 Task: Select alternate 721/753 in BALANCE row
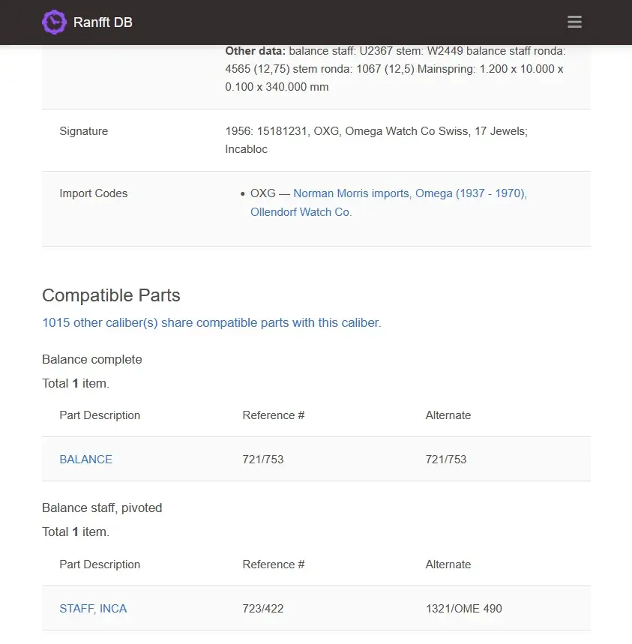tap(446, 459)
